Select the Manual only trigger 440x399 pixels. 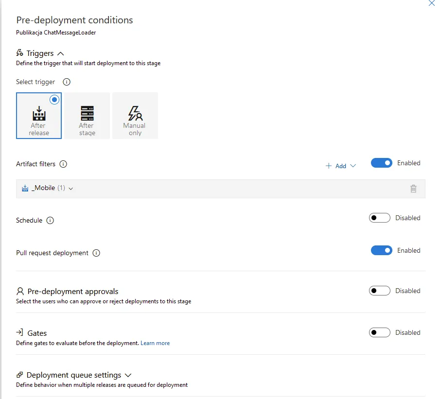[135, 116]
